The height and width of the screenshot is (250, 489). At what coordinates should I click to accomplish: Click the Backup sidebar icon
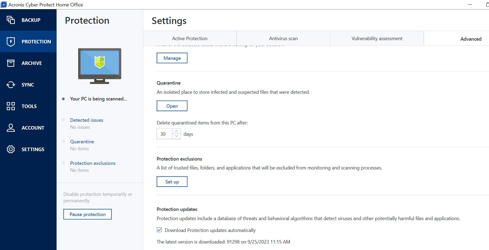pyautogui.click(x=11, y=20)
